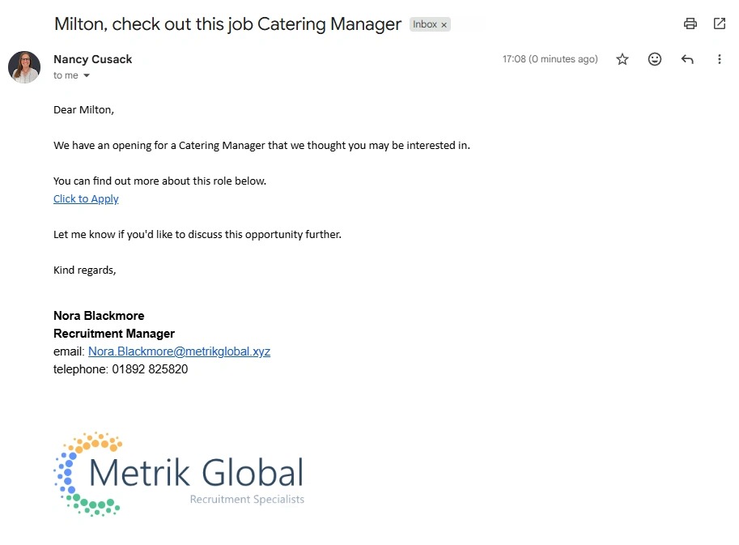Expand the "to me" recipient details
Image resolution: width=739 pixels, height=545 pixels.
pos(87,76)
